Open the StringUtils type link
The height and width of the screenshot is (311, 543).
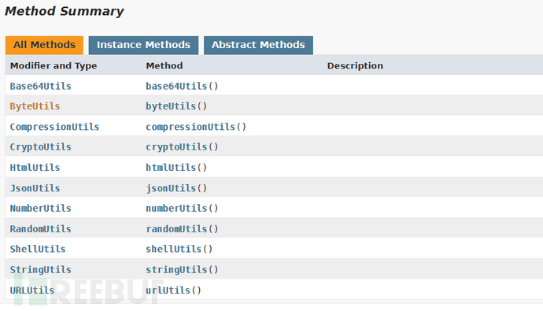tap(40, 270)
